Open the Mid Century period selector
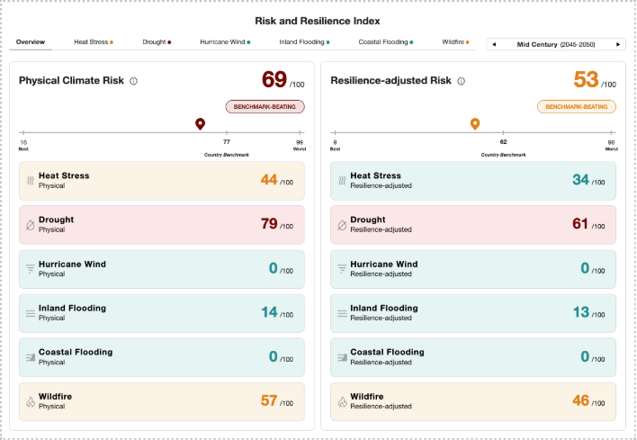 tap(555, 43)
